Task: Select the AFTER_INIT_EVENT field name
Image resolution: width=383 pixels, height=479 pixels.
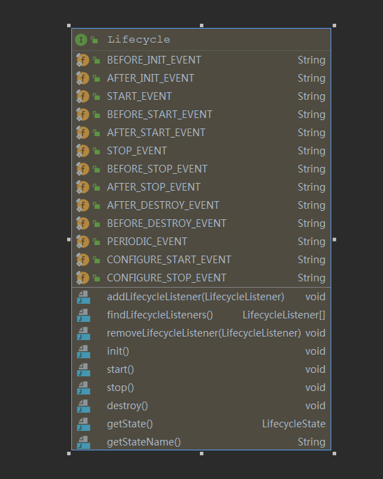Action: (150, 78)
